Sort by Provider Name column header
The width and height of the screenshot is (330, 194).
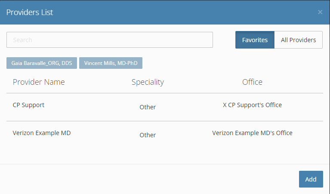pyautogui.click(x=39, y=82)
